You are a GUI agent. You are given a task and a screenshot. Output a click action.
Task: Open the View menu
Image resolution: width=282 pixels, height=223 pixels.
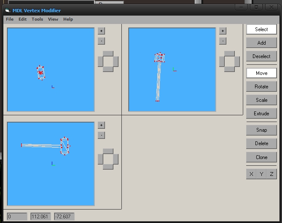click(53, 19)
